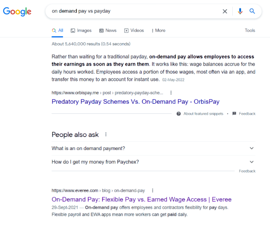Open the More search filters menu
This screenshot has width=270, height=229.
(x=158, y=31)
